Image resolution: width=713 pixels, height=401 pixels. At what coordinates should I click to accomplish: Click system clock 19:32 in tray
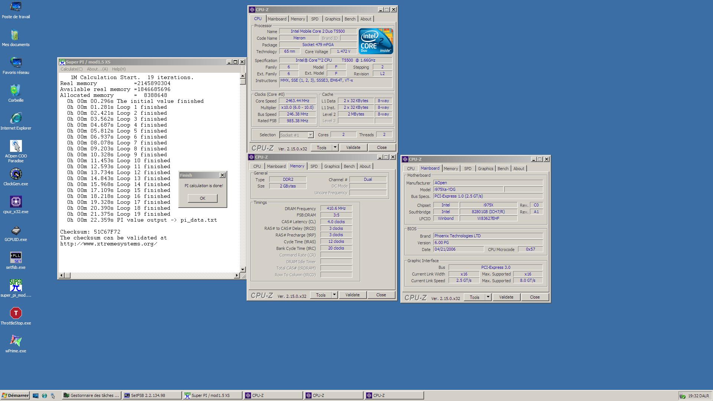(x=693, y=396)
